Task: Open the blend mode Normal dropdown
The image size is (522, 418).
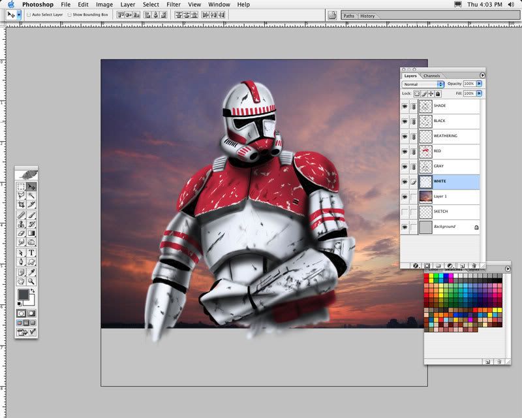Action: (423, 84)
